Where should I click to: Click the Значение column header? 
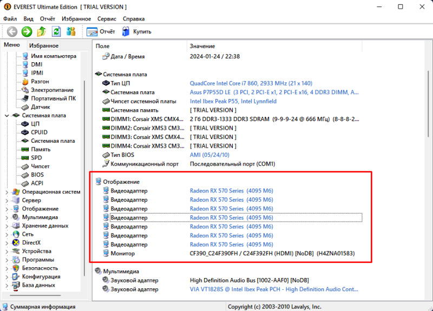point(202,47)
